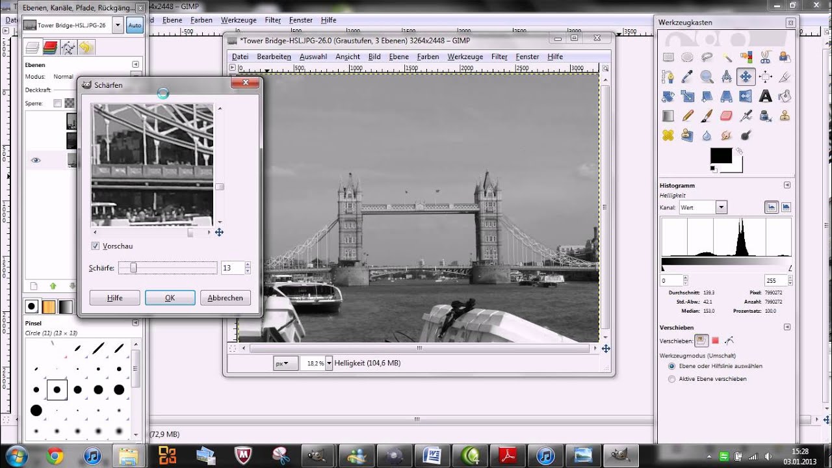Switch histogram to logarithmic scale
This screenshot has width=832, height=468.
pos(786,207)
